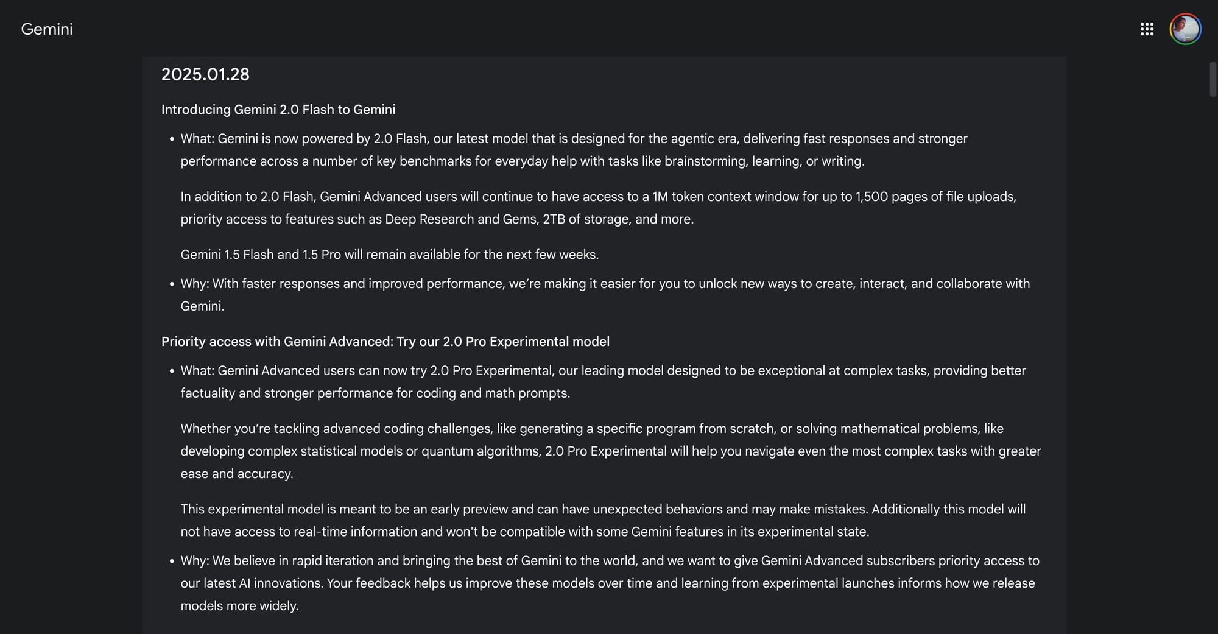Select the Priority access with Gemini Advanced heading
The width and height of the screenshot is (1218, 634).
click(x=385, y=342)
